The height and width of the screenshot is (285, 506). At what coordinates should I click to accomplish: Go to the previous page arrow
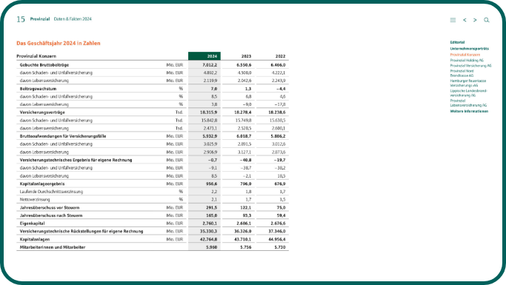click(x=465, y=20)
